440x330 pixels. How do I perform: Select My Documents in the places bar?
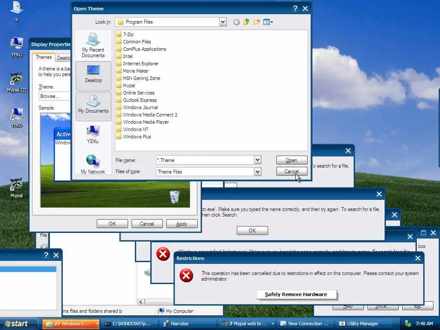click(93, 106)
